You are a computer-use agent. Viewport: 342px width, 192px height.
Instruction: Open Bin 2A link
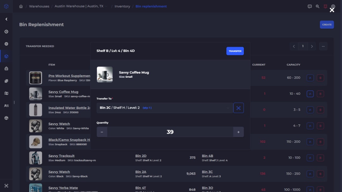click(x=141, y=172)
